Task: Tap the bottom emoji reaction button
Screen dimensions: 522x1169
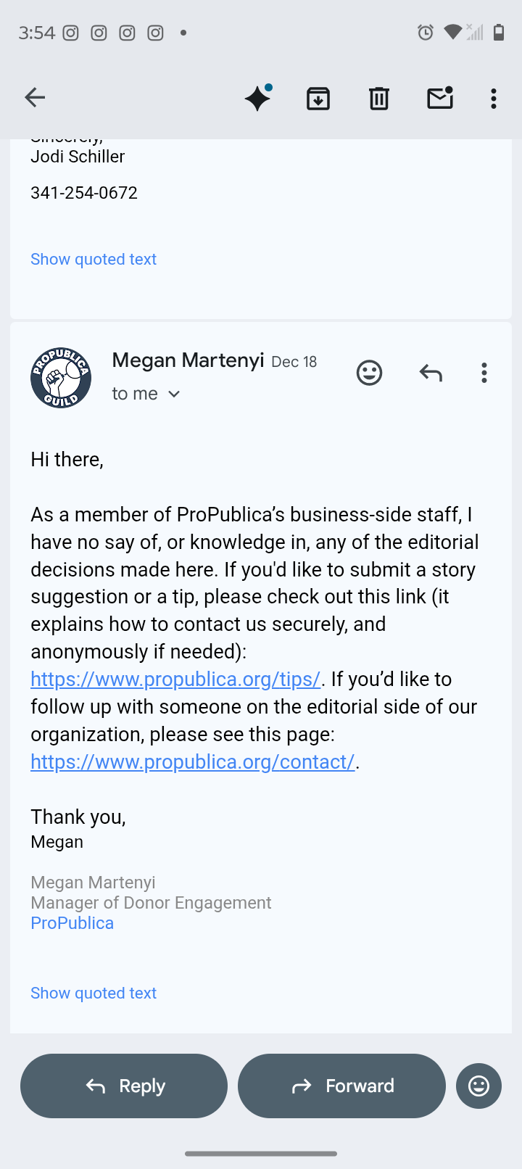Action: pyautogui.click(x=478, y=1086)
